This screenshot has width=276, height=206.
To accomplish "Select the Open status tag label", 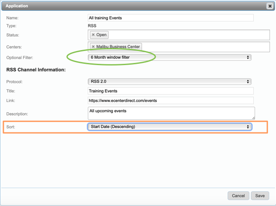I will pyautogui.click(x=101, y=35).
